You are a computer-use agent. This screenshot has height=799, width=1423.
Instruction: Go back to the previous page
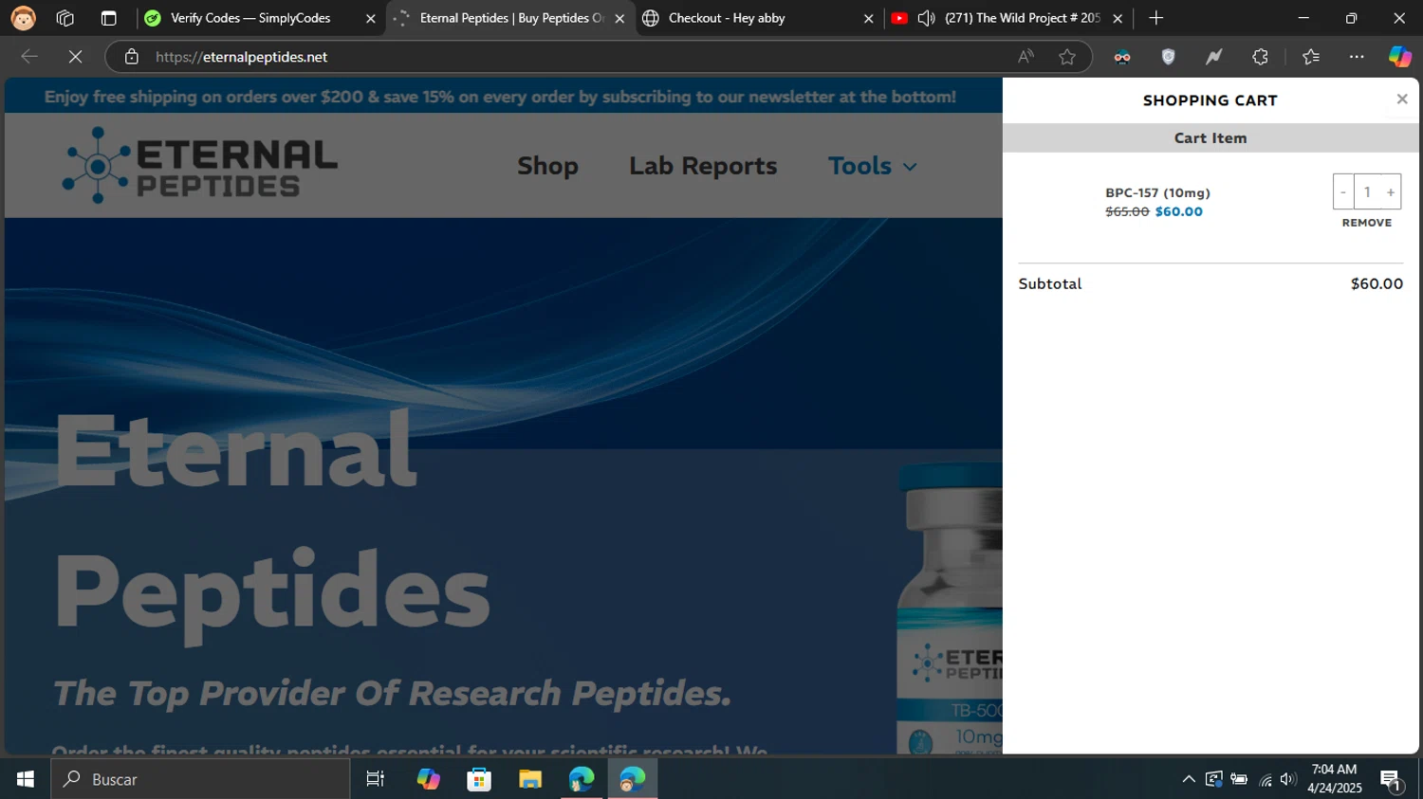point(29,57)
